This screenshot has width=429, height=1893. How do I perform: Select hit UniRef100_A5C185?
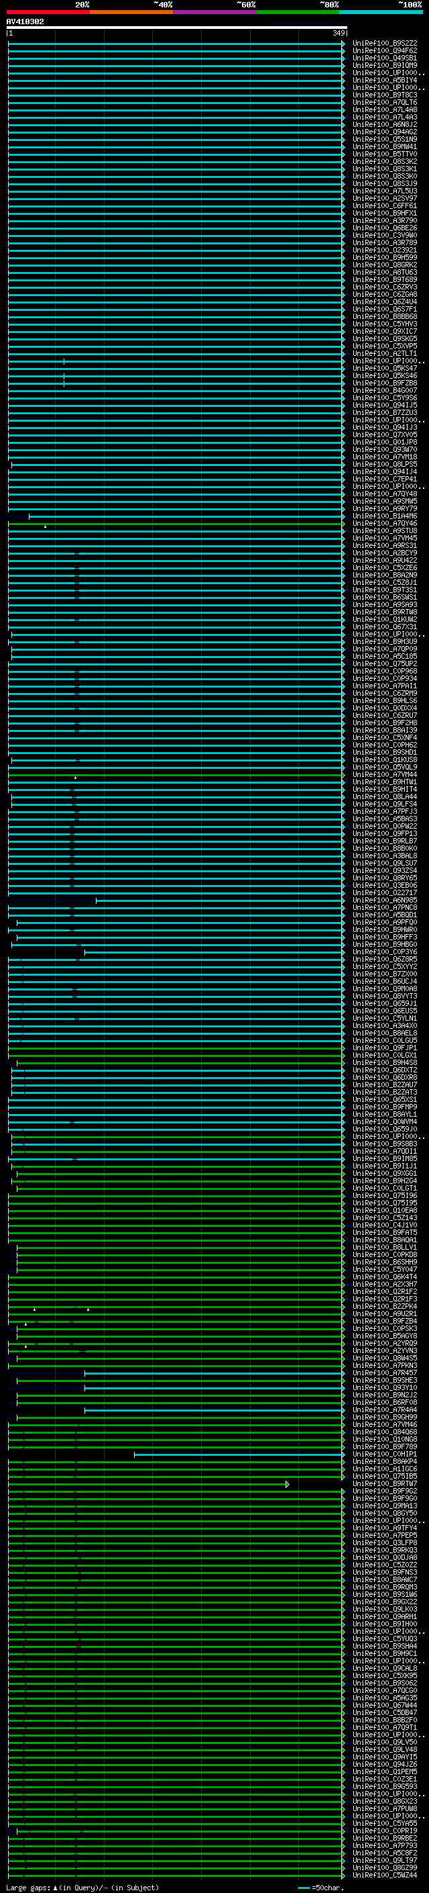[x=384, y=656]
